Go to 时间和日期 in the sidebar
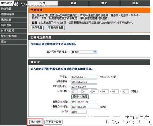Image resolution: width=153 pixels, height=126 pixels. point(13,31)
